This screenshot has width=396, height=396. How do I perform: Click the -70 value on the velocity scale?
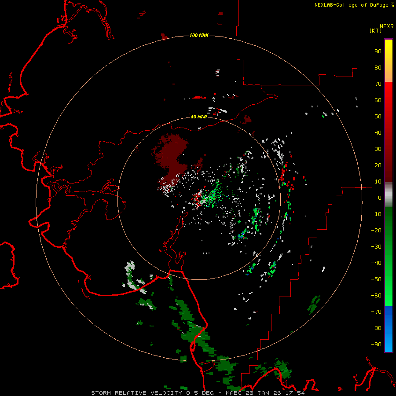click(376, 312)
